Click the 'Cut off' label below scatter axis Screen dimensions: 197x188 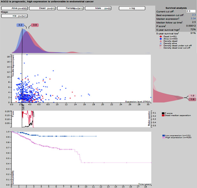click(23, 107)
